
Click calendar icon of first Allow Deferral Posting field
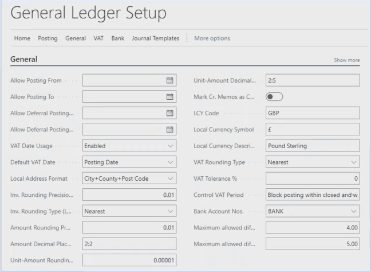(x=169, y=113)
